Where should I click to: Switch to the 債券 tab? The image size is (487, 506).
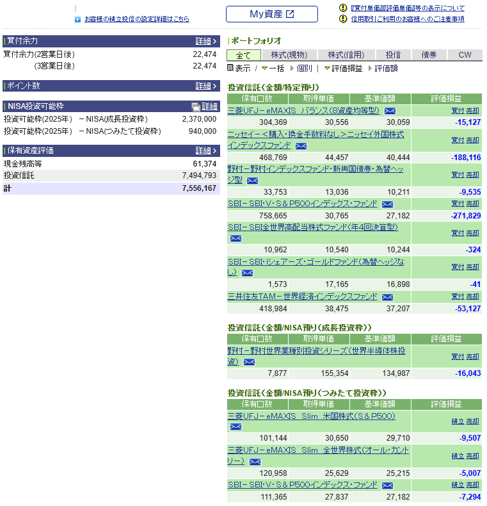pos(429,55)
